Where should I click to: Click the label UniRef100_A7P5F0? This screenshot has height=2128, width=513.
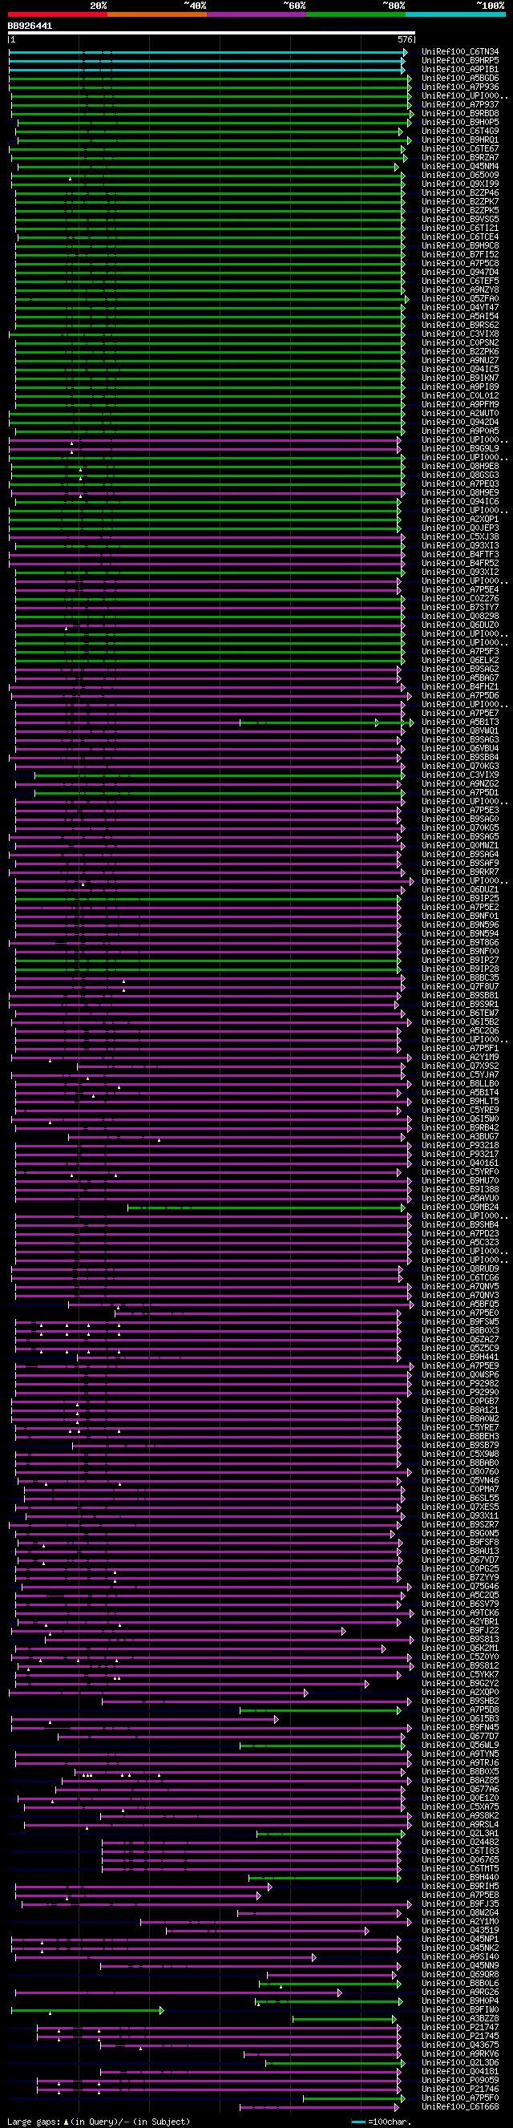[x=460, y=2098]
